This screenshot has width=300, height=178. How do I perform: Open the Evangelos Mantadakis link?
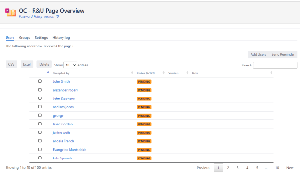[x=70, y=150]
